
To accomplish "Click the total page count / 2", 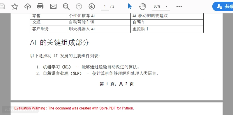I will [x=112, y=6].
